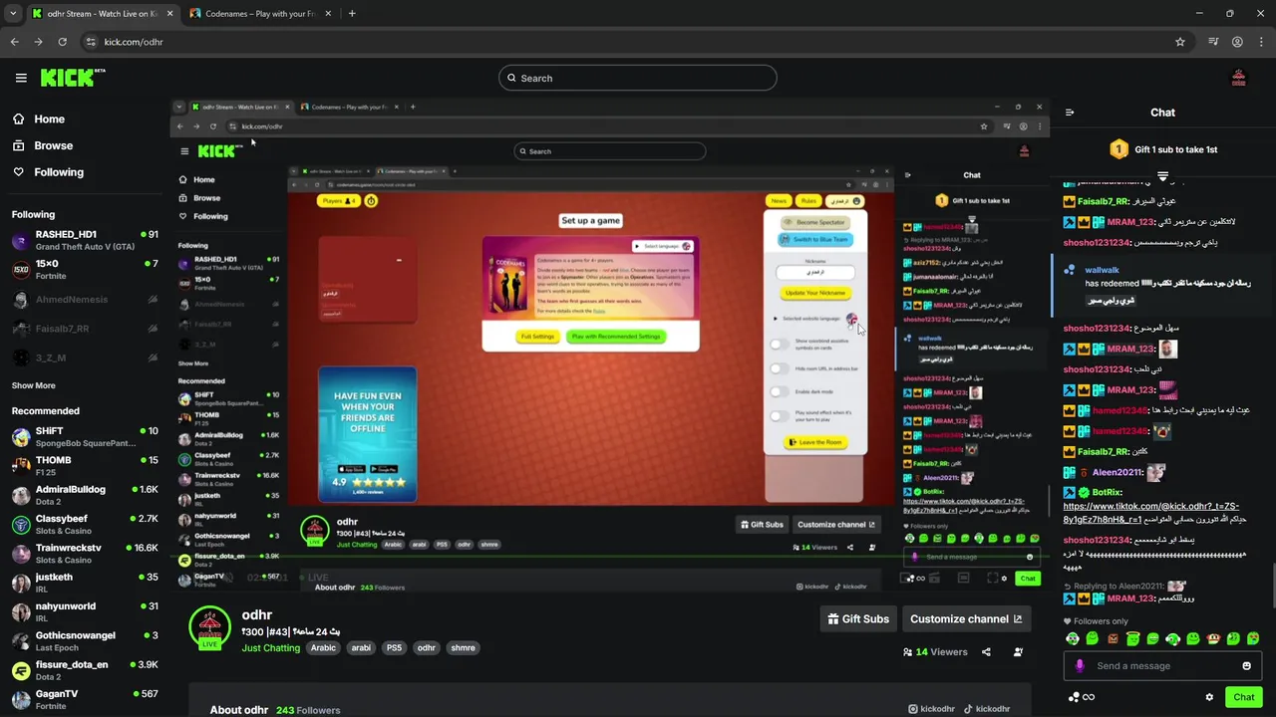Viewport: 1276px width, 717px height.
Task: Click the Arabic tag
Action: [x=323, y=647]
